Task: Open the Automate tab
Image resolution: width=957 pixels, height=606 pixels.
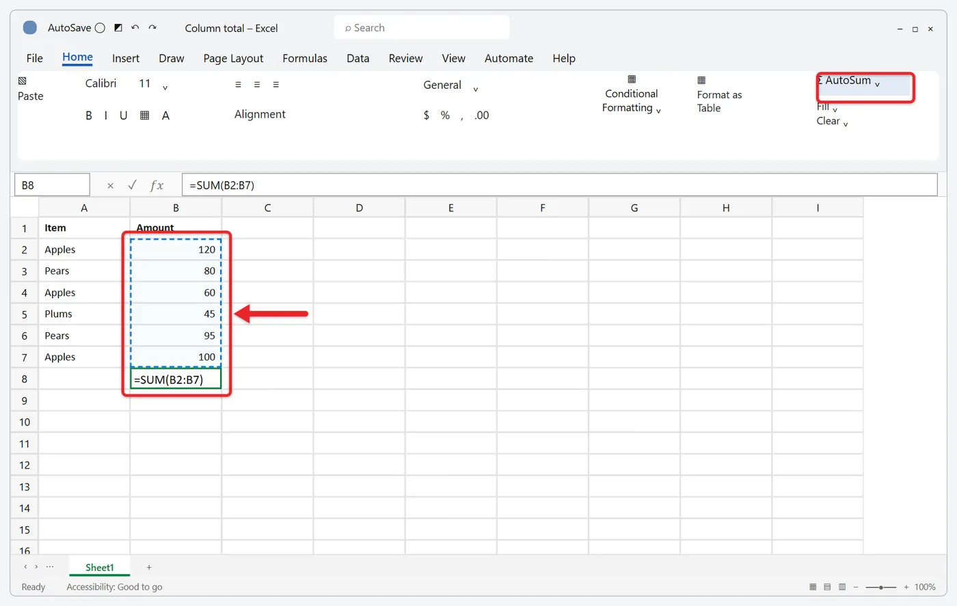Action: tap(509, 59)
